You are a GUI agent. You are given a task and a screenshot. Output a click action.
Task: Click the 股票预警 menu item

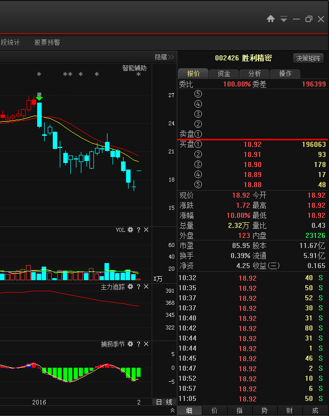click(47, 43)
